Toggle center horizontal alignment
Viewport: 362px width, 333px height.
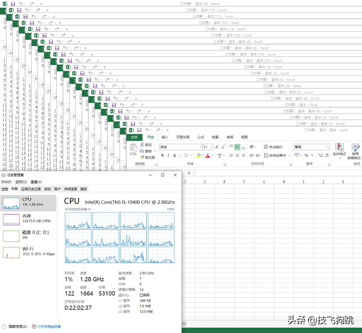click(237, 155)
